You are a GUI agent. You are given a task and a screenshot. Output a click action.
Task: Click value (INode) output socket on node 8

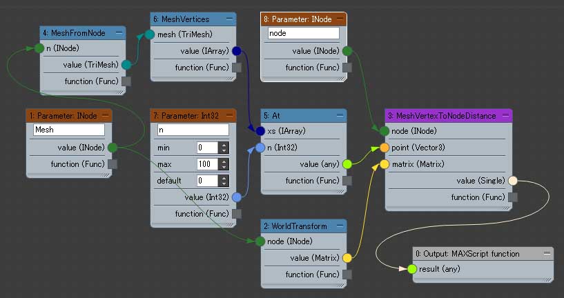(x=347, y=51)
